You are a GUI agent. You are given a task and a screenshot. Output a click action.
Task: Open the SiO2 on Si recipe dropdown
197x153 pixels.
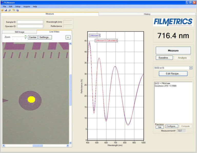(x=191, y=68)
